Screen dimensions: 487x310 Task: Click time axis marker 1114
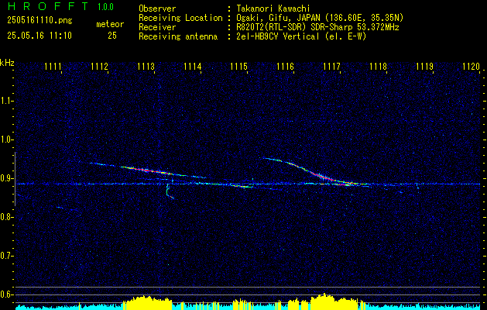click(x=193, y=67)
